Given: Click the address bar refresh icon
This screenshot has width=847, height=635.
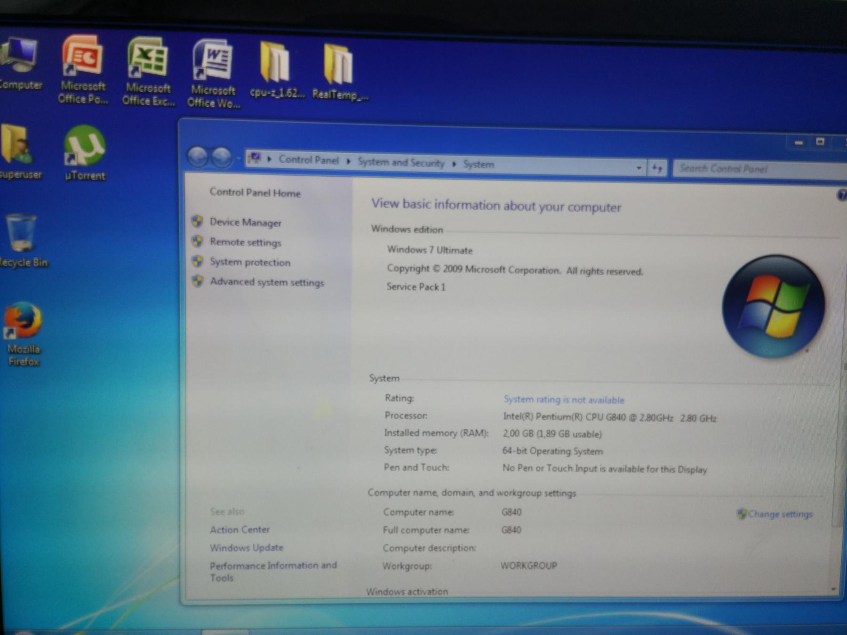Looking at the screenshot, I should pos(657,167).
